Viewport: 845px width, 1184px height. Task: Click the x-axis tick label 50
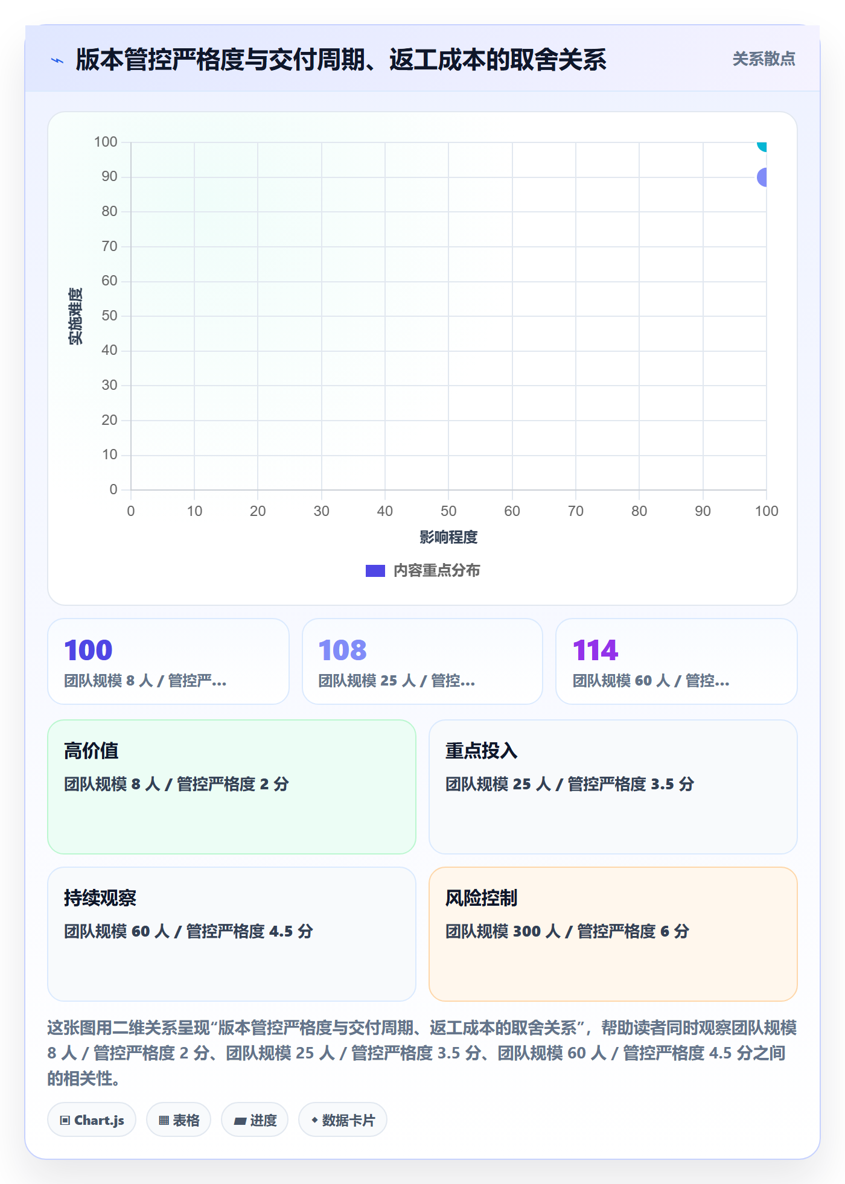point(448,511)
